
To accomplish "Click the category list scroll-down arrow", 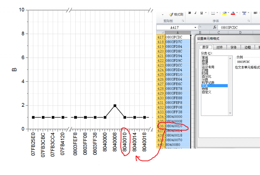I will (x=230, y=113).
